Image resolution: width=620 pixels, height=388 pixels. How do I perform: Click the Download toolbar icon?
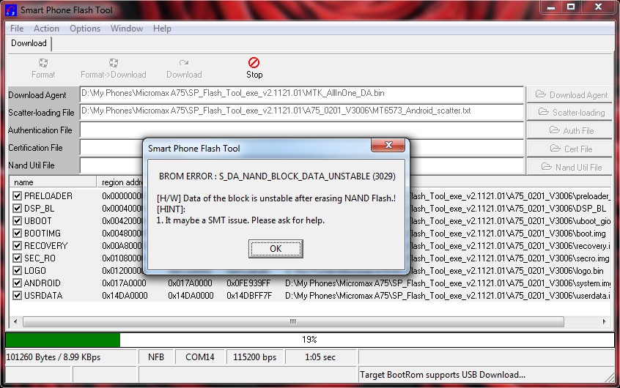[184, 64]
